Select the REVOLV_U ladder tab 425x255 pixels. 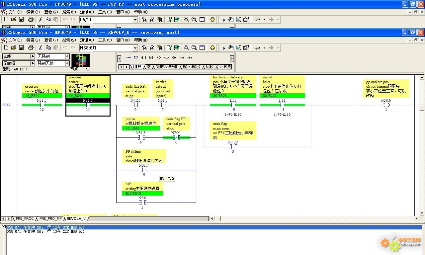point(76,218)
